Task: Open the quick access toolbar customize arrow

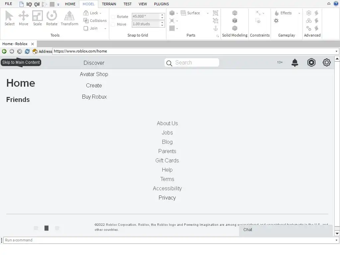Action: point(58,4)
